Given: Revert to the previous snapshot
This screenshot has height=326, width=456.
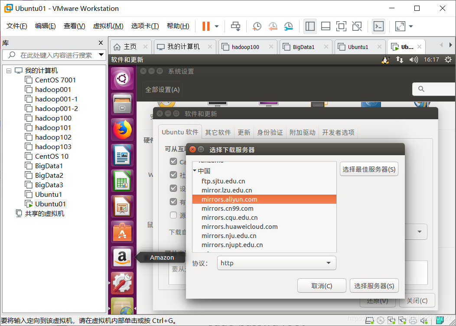Looking at the screenshot, I should pos(273,26).
